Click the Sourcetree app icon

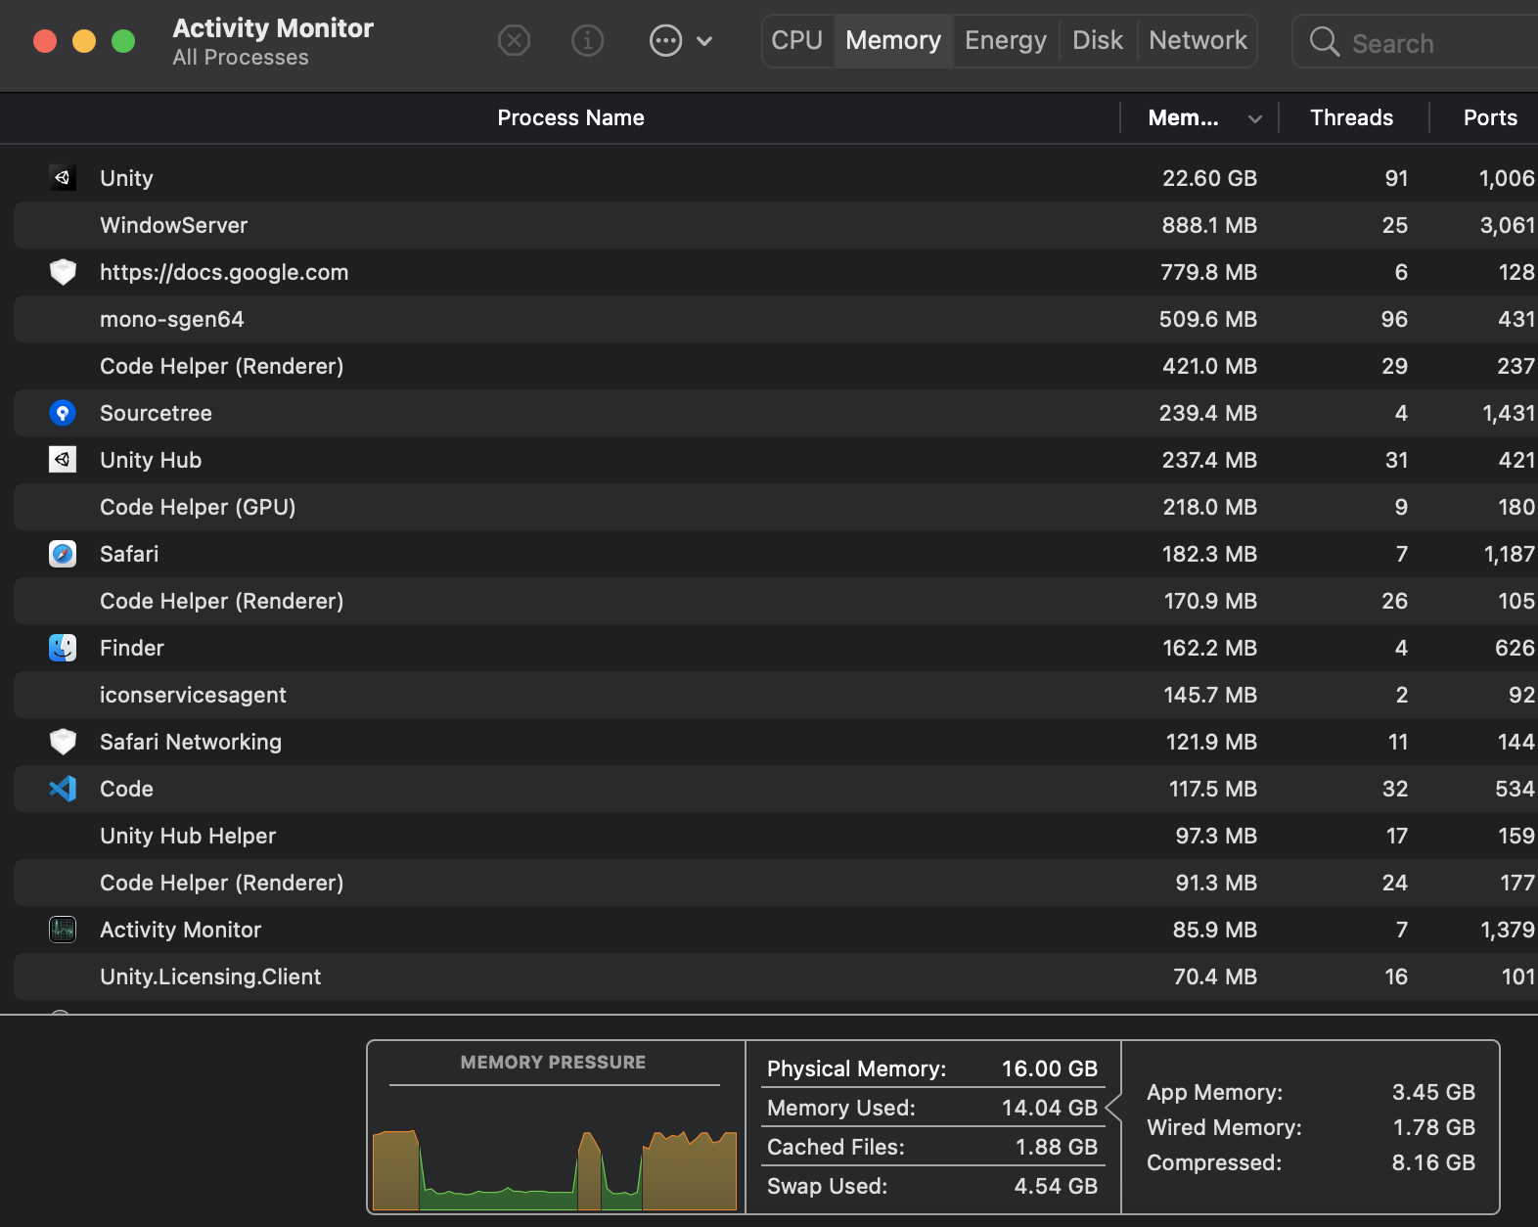[63, 413]
